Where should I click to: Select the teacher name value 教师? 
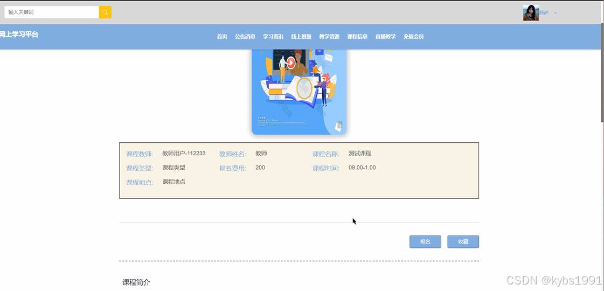pyautogui.click(x=261, y=154)
